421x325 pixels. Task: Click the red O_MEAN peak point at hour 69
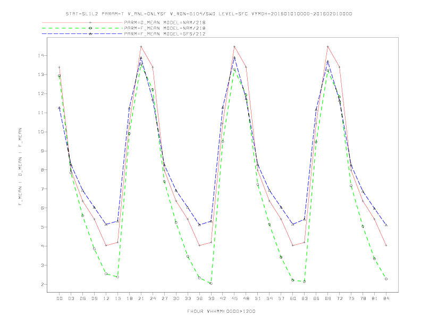coord(328,47)
